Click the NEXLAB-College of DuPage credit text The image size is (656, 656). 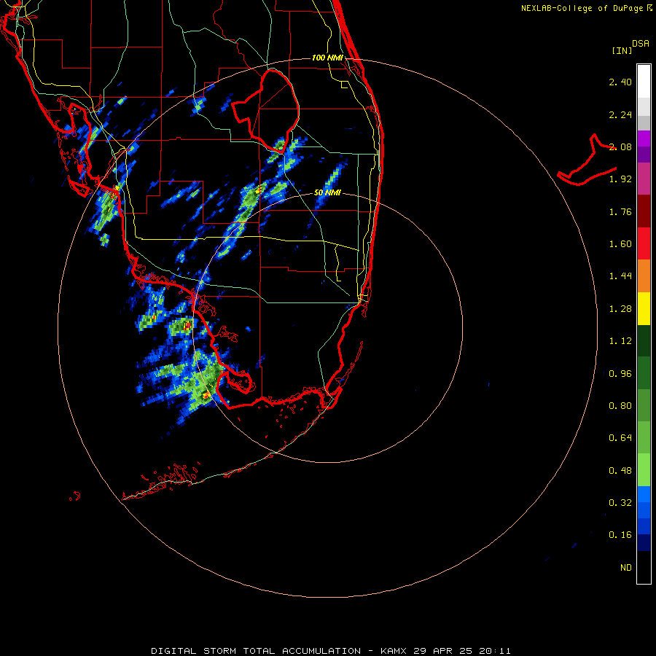pos(586,8)
